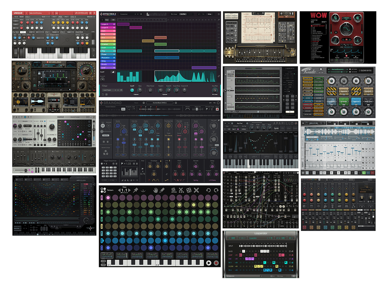
Task: Select Modulation effect row in Effectrix 2
Action: pyautogui.click(x=108, y=57)
